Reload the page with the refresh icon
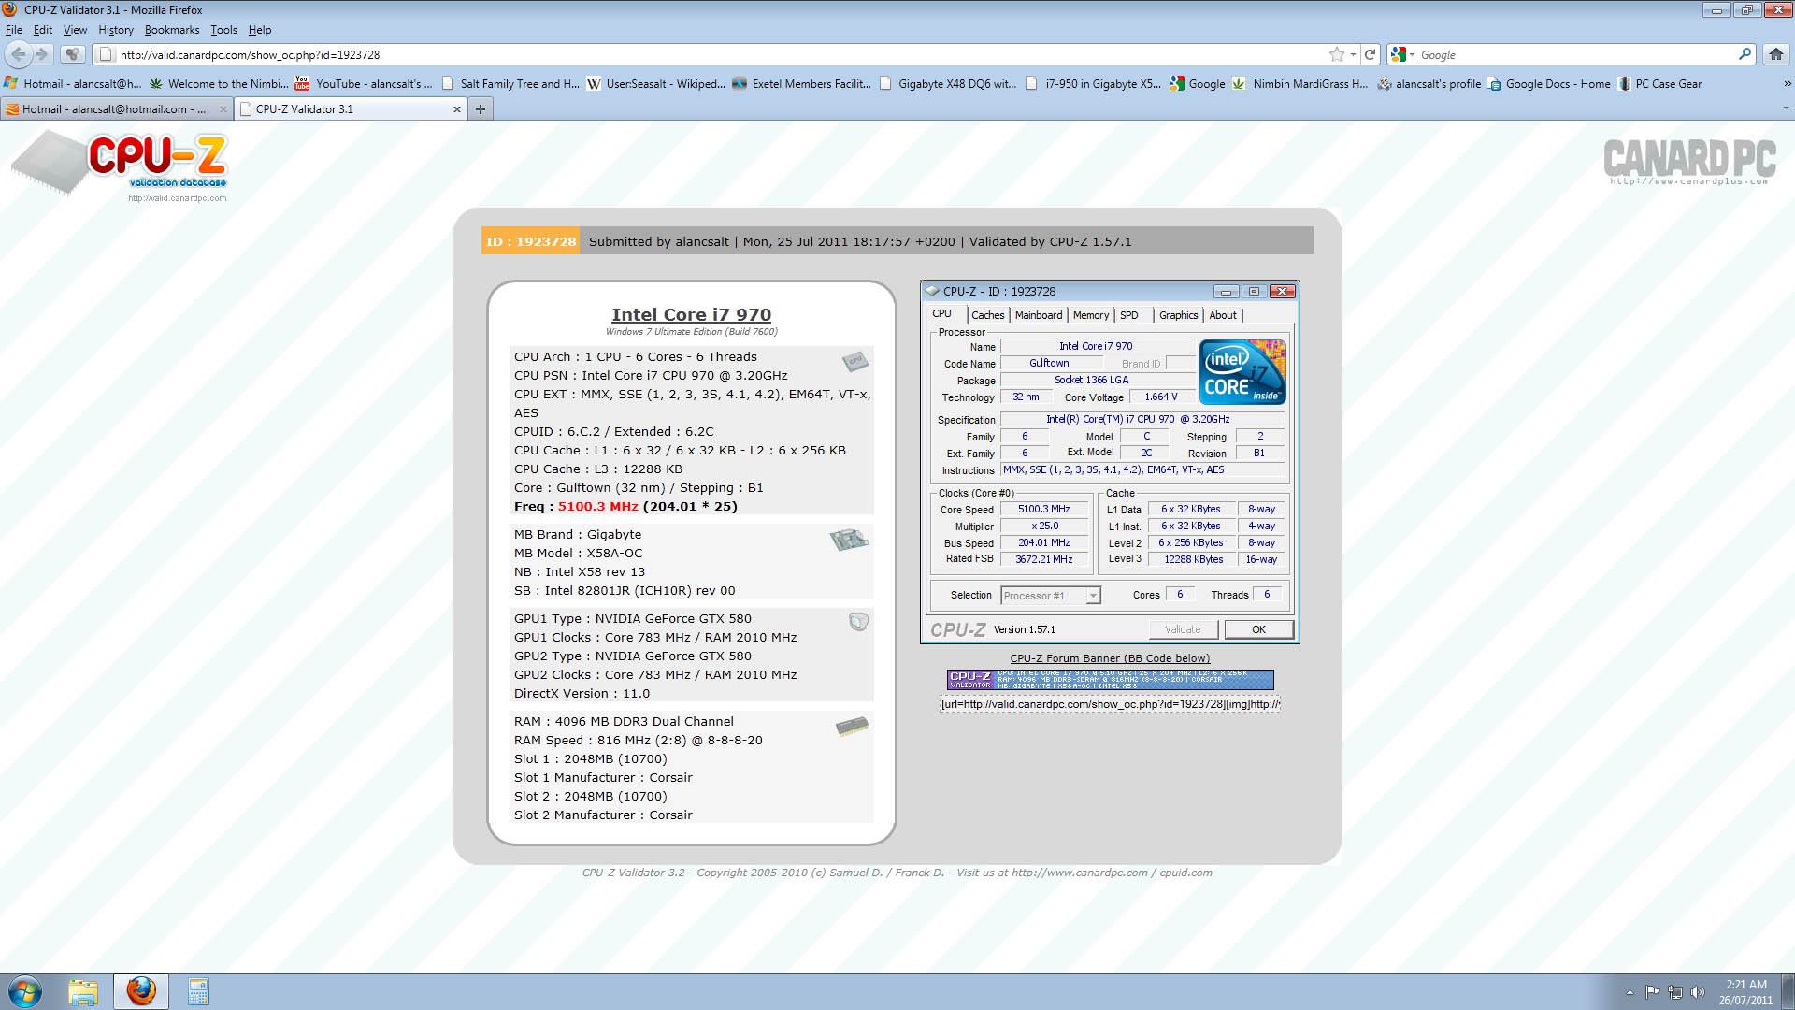This screenshot has width=1795, height=1010. pyautogui.click(x=1370, y=54)
